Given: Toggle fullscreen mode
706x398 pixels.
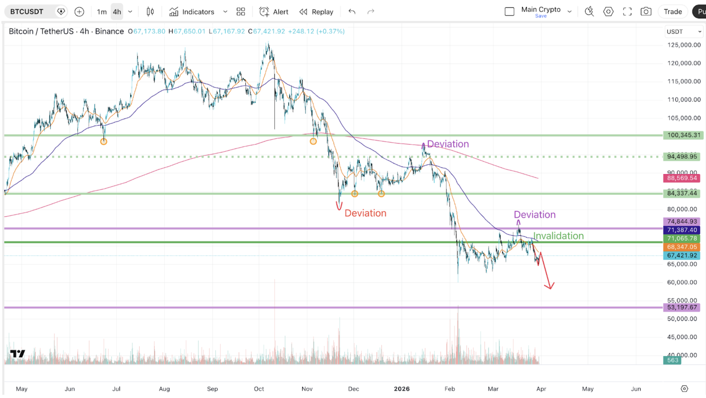Looking at the screenshot, I should (x=627, y=12).
